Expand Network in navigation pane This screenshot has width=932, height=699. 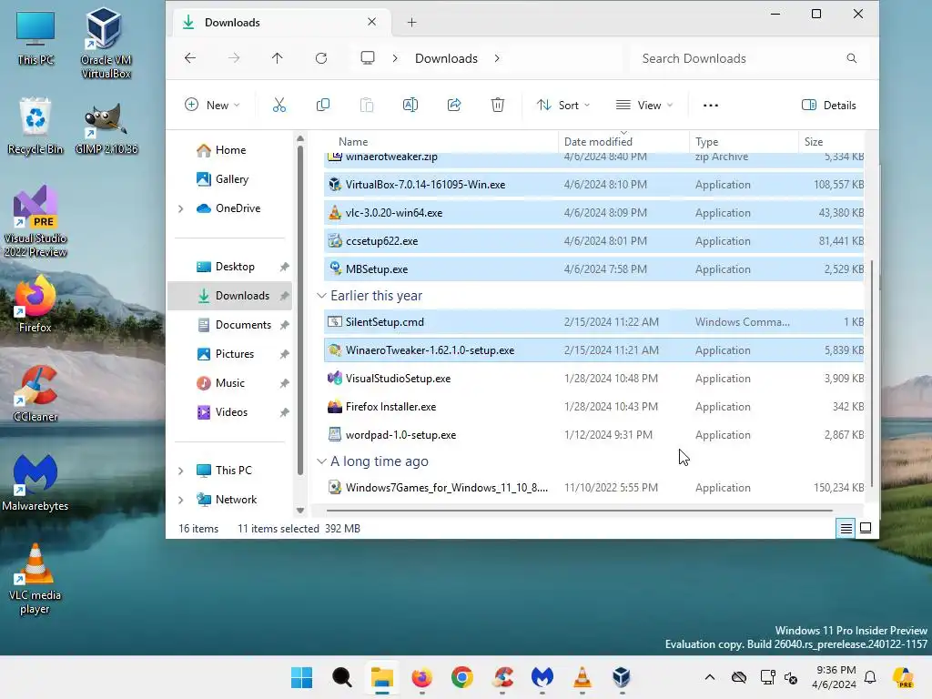pyautogui.click(x=181, y=500)
